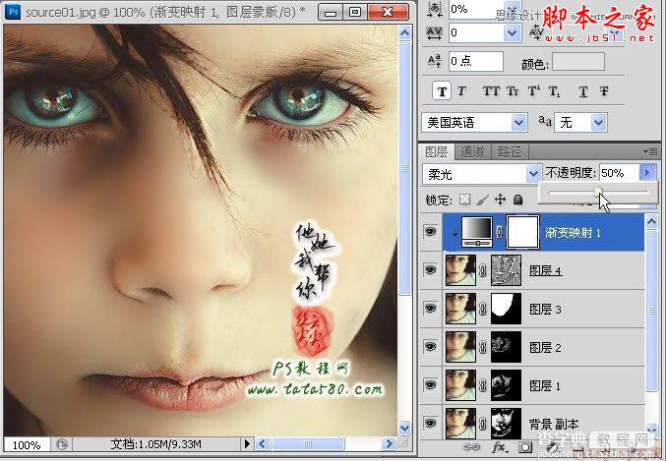The width and height of the screenshot is (666, 461).
Task: Click the mask link chain on 图层 4
Action: click(x=483, y=270)
